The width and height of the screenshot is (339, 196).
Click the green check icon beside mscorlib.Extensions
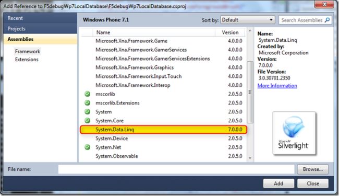pos(87,103)
